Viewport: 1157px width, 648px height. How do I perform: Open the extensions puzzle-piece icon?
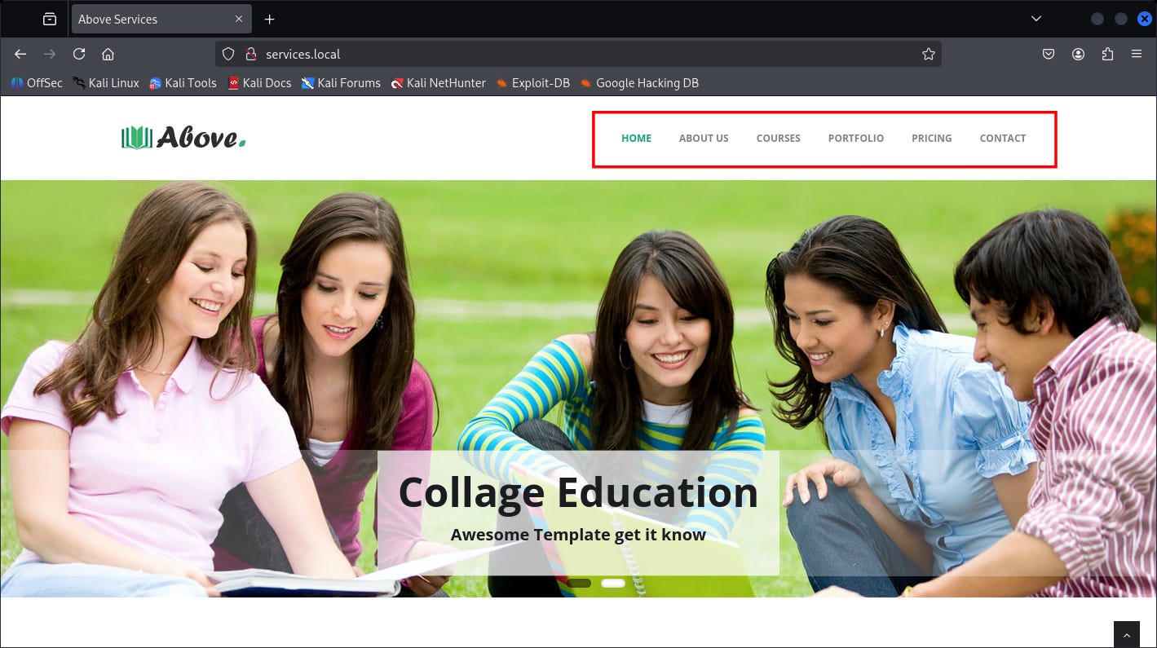coord(1107,54)
